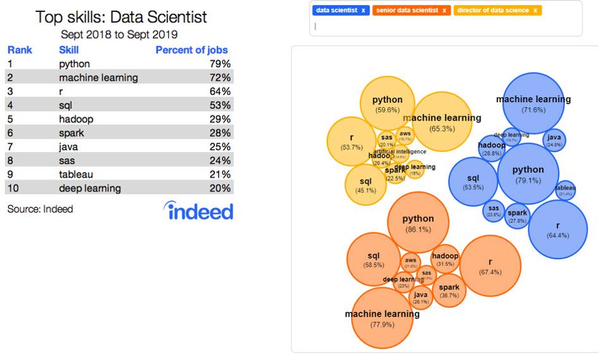Screen dimensions: 606x361
Task: Delete the 'director of data science' tag
Action: [535, 11]
